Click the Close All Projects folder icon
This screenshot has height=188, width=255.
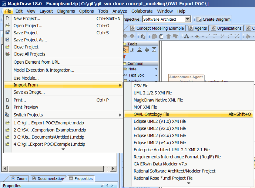point(8,54)
